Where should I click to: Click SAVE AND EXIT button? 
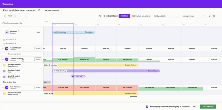[208, 106]
